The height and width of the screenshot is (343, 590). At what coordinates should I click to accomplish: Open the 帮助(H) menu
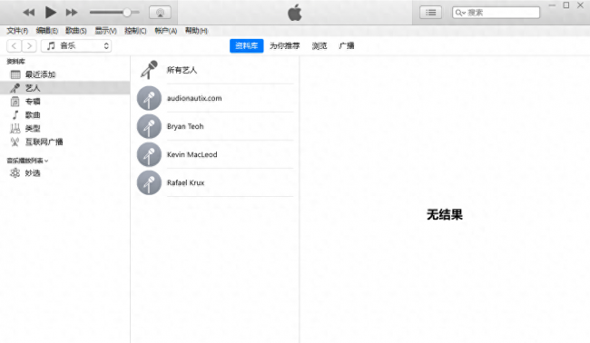tap(196, 31)
